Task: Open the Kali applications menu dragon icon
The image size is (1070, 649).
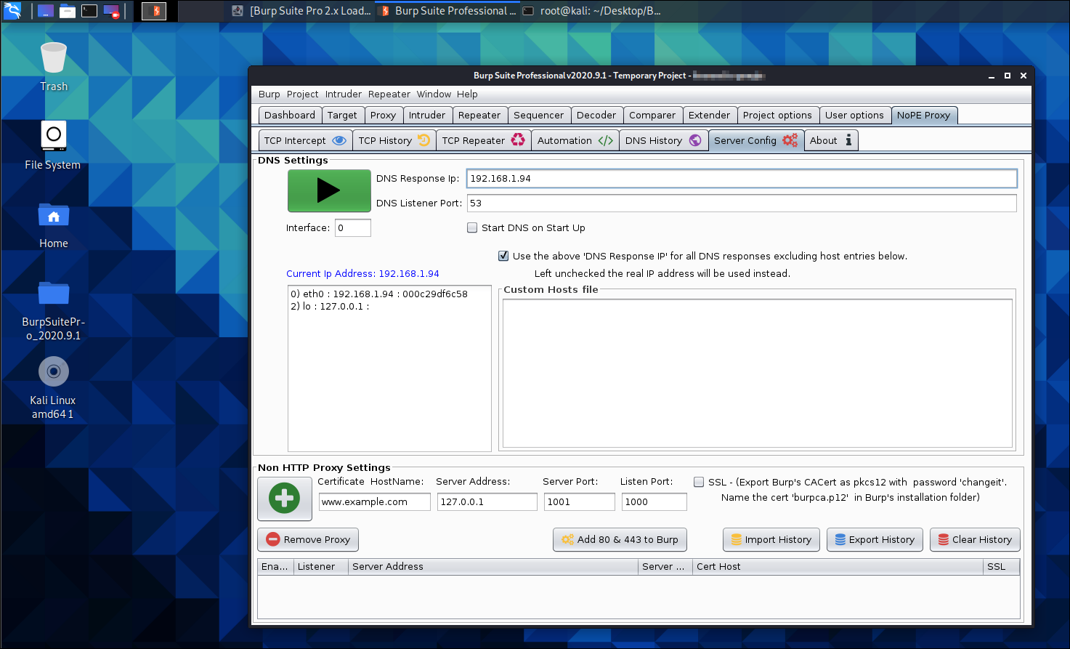Action: [x=12, y=11]
